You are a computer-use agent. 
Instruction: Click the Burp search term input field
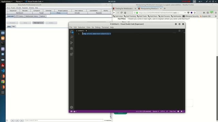pos(64,120)
